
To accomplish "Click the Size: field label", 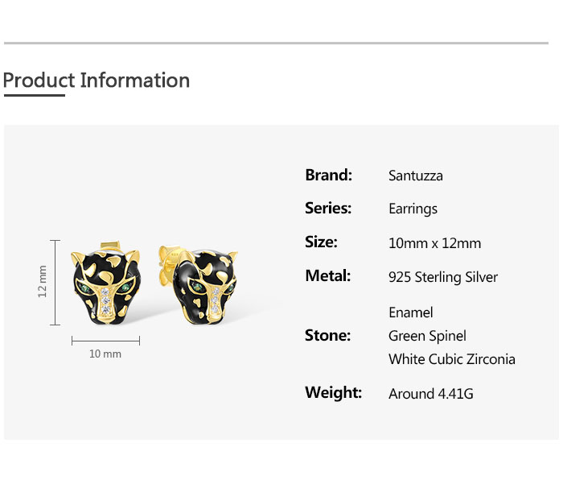I will click(321, 242).
